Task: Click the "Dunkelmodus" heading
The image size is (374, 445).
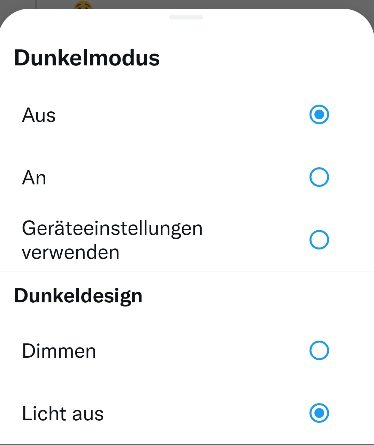Action: (x=87, y=58)
